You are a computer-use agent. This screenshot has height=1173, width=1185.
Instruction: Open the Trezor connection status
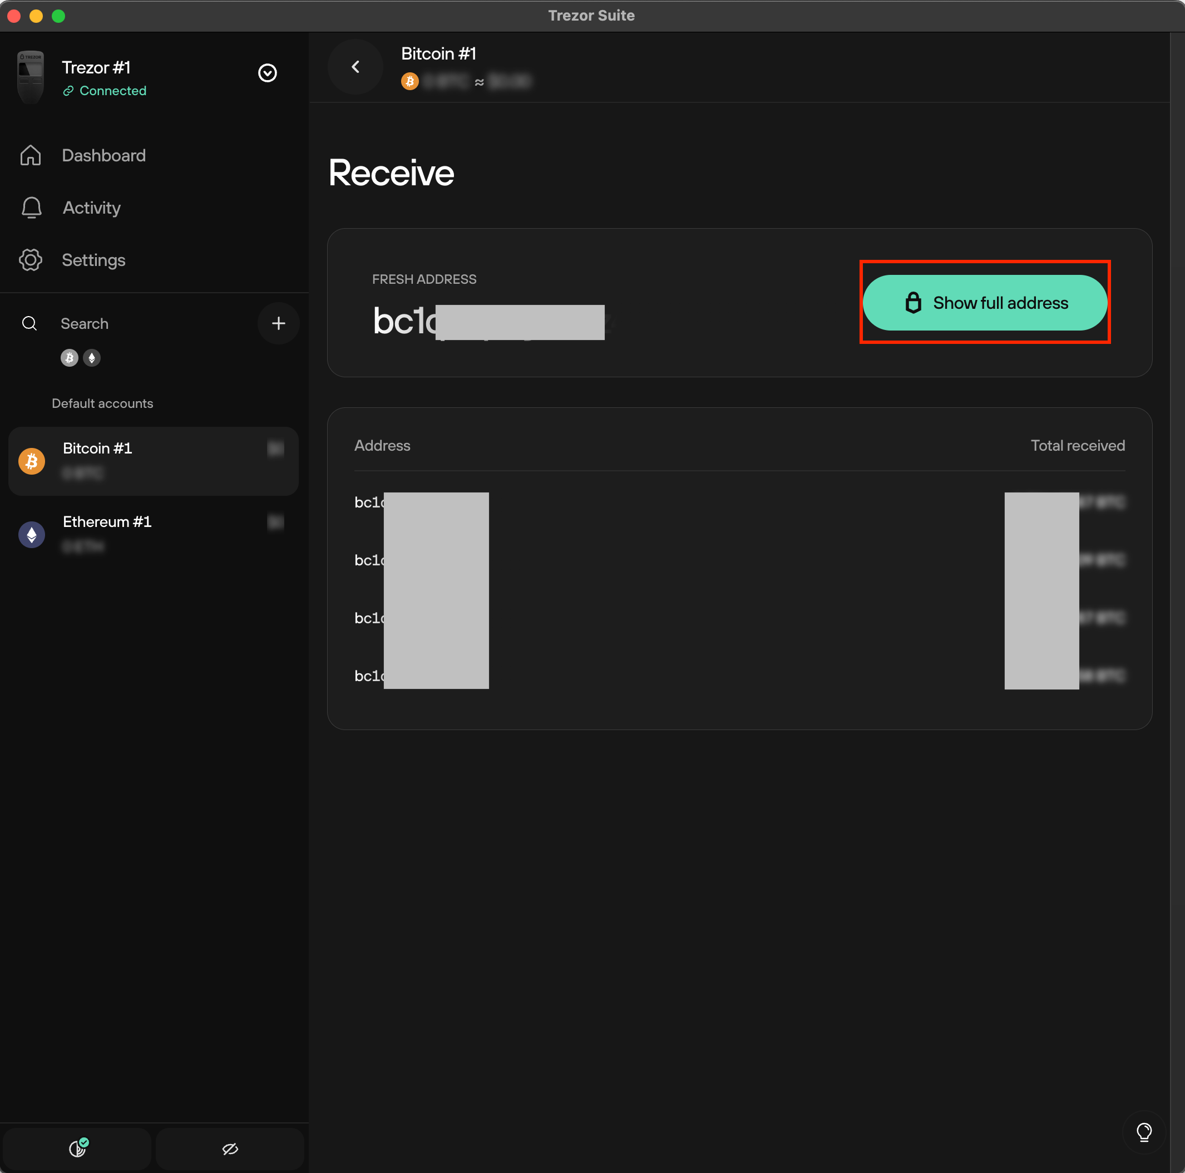point(104,90)
